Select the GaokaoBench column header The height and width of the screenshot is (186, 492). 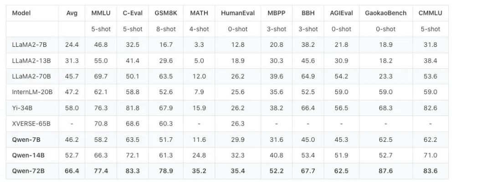[385, 13]
